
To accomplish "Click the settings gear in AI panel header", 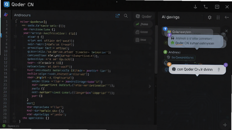I will click(209, 17).
